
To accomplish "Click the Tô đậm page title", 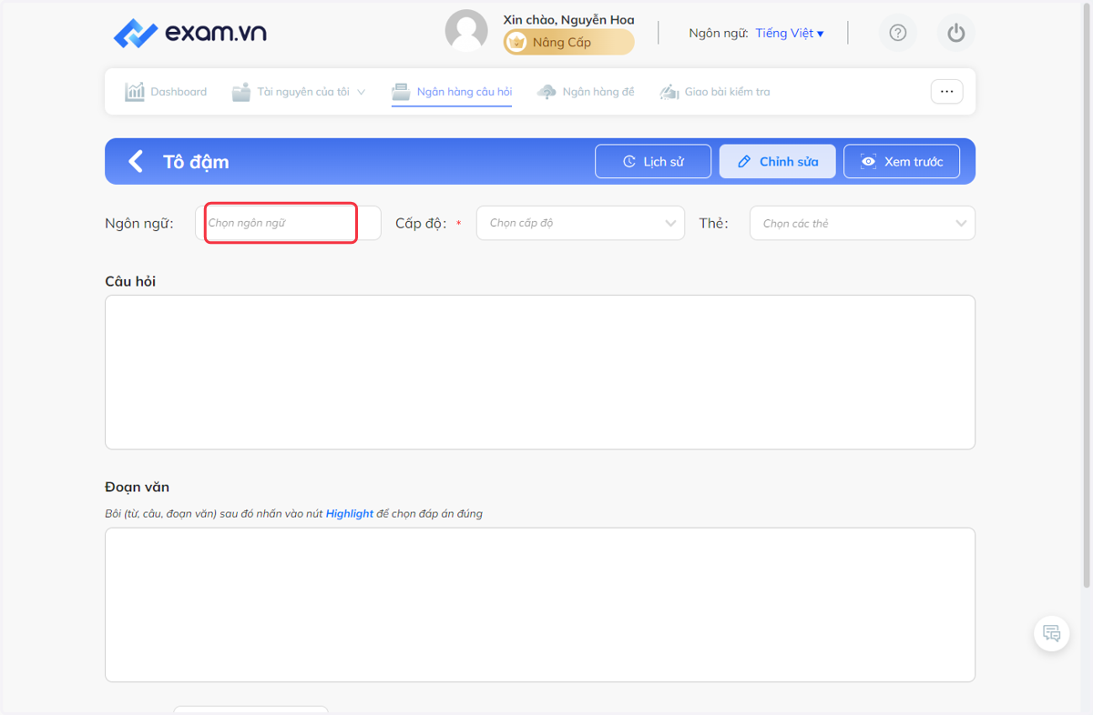I will click(196, 162).
